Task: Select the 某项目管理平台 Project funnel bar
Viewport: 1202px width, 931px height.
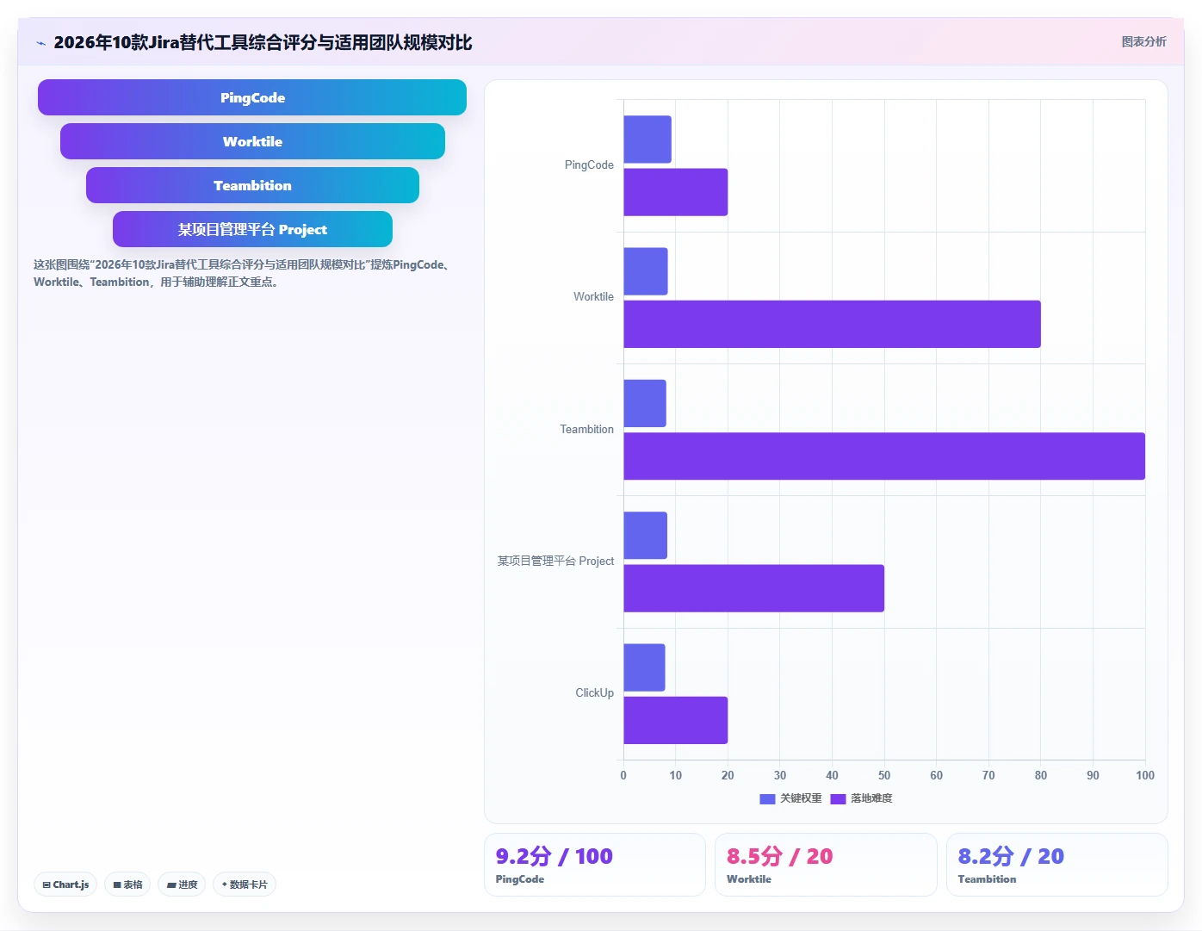Action: point(252,229)
